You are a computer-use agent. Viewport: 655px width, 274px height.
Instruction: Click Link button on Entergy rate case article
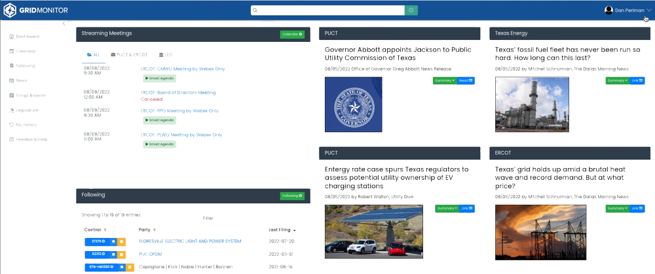467,208
